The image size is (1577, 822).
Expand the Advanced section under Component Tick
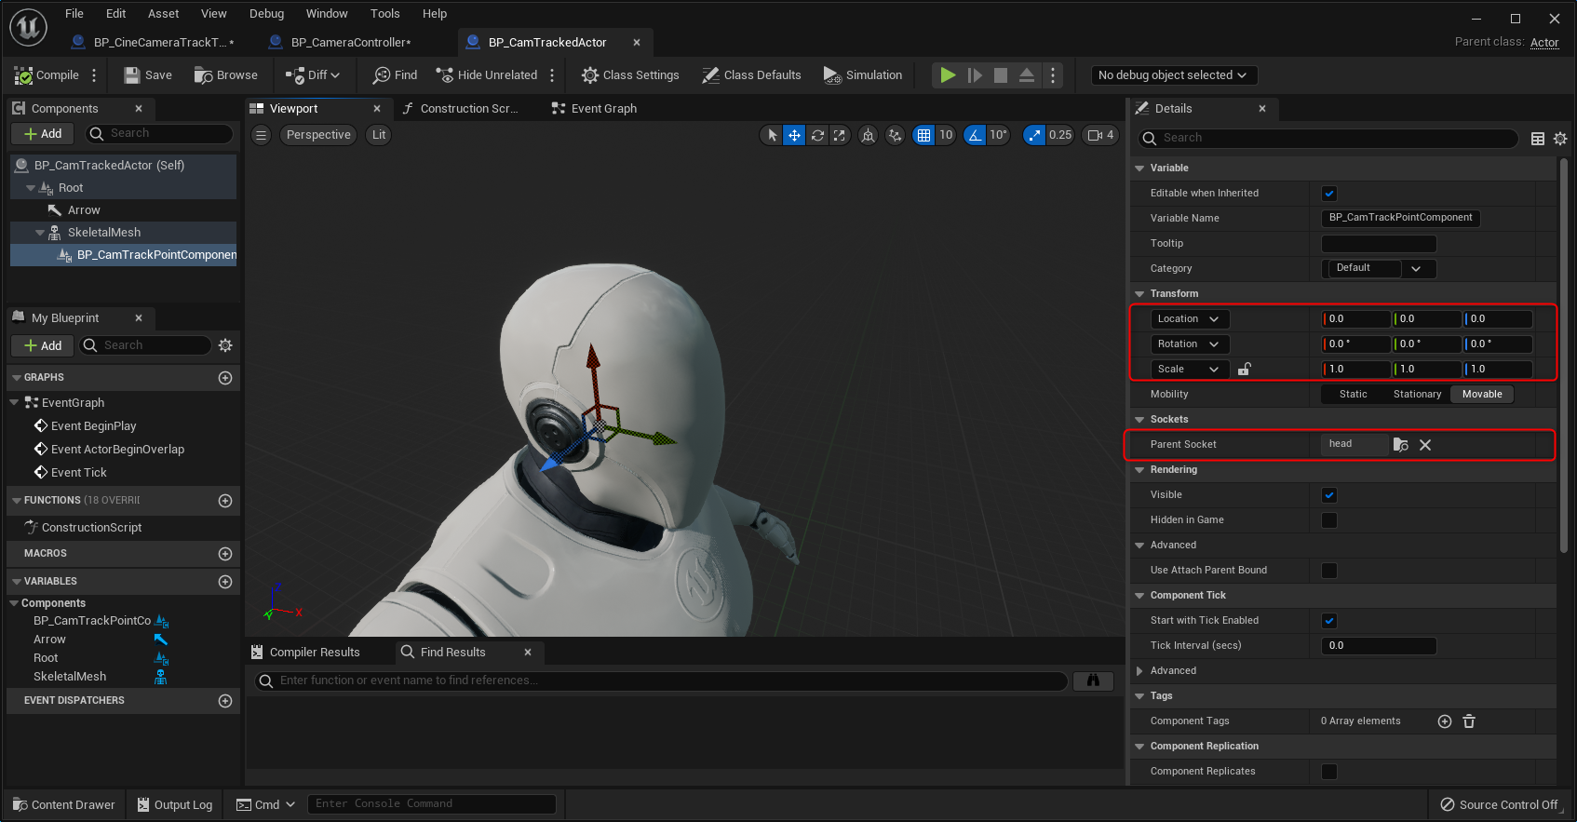coord(1139,671)
